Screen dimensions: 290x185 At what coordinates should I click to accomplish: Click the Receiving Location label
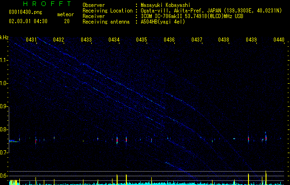107,11
